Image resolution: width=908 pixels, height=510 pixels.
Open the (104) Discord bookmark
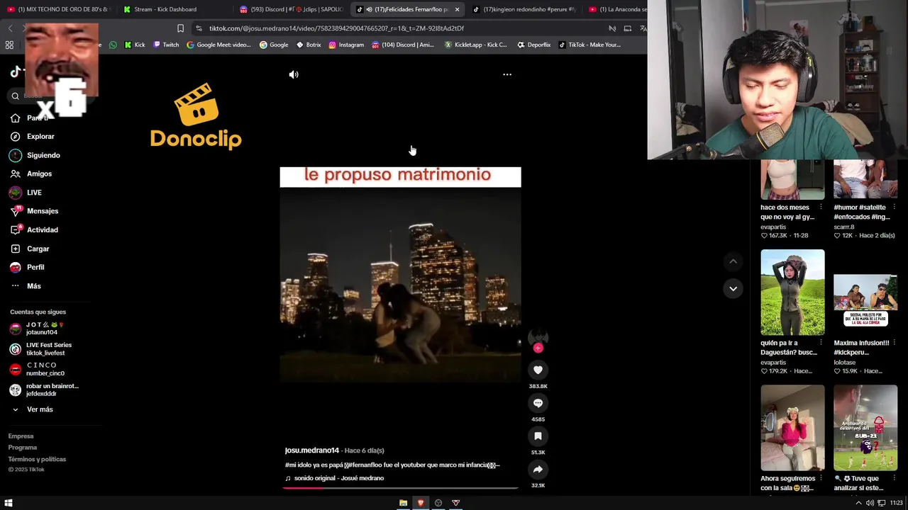[403, 45]
